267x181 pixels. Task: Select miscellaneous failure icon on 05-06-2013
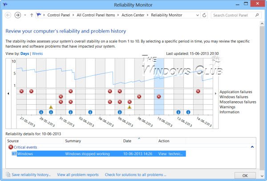click(x=110, y=102)
